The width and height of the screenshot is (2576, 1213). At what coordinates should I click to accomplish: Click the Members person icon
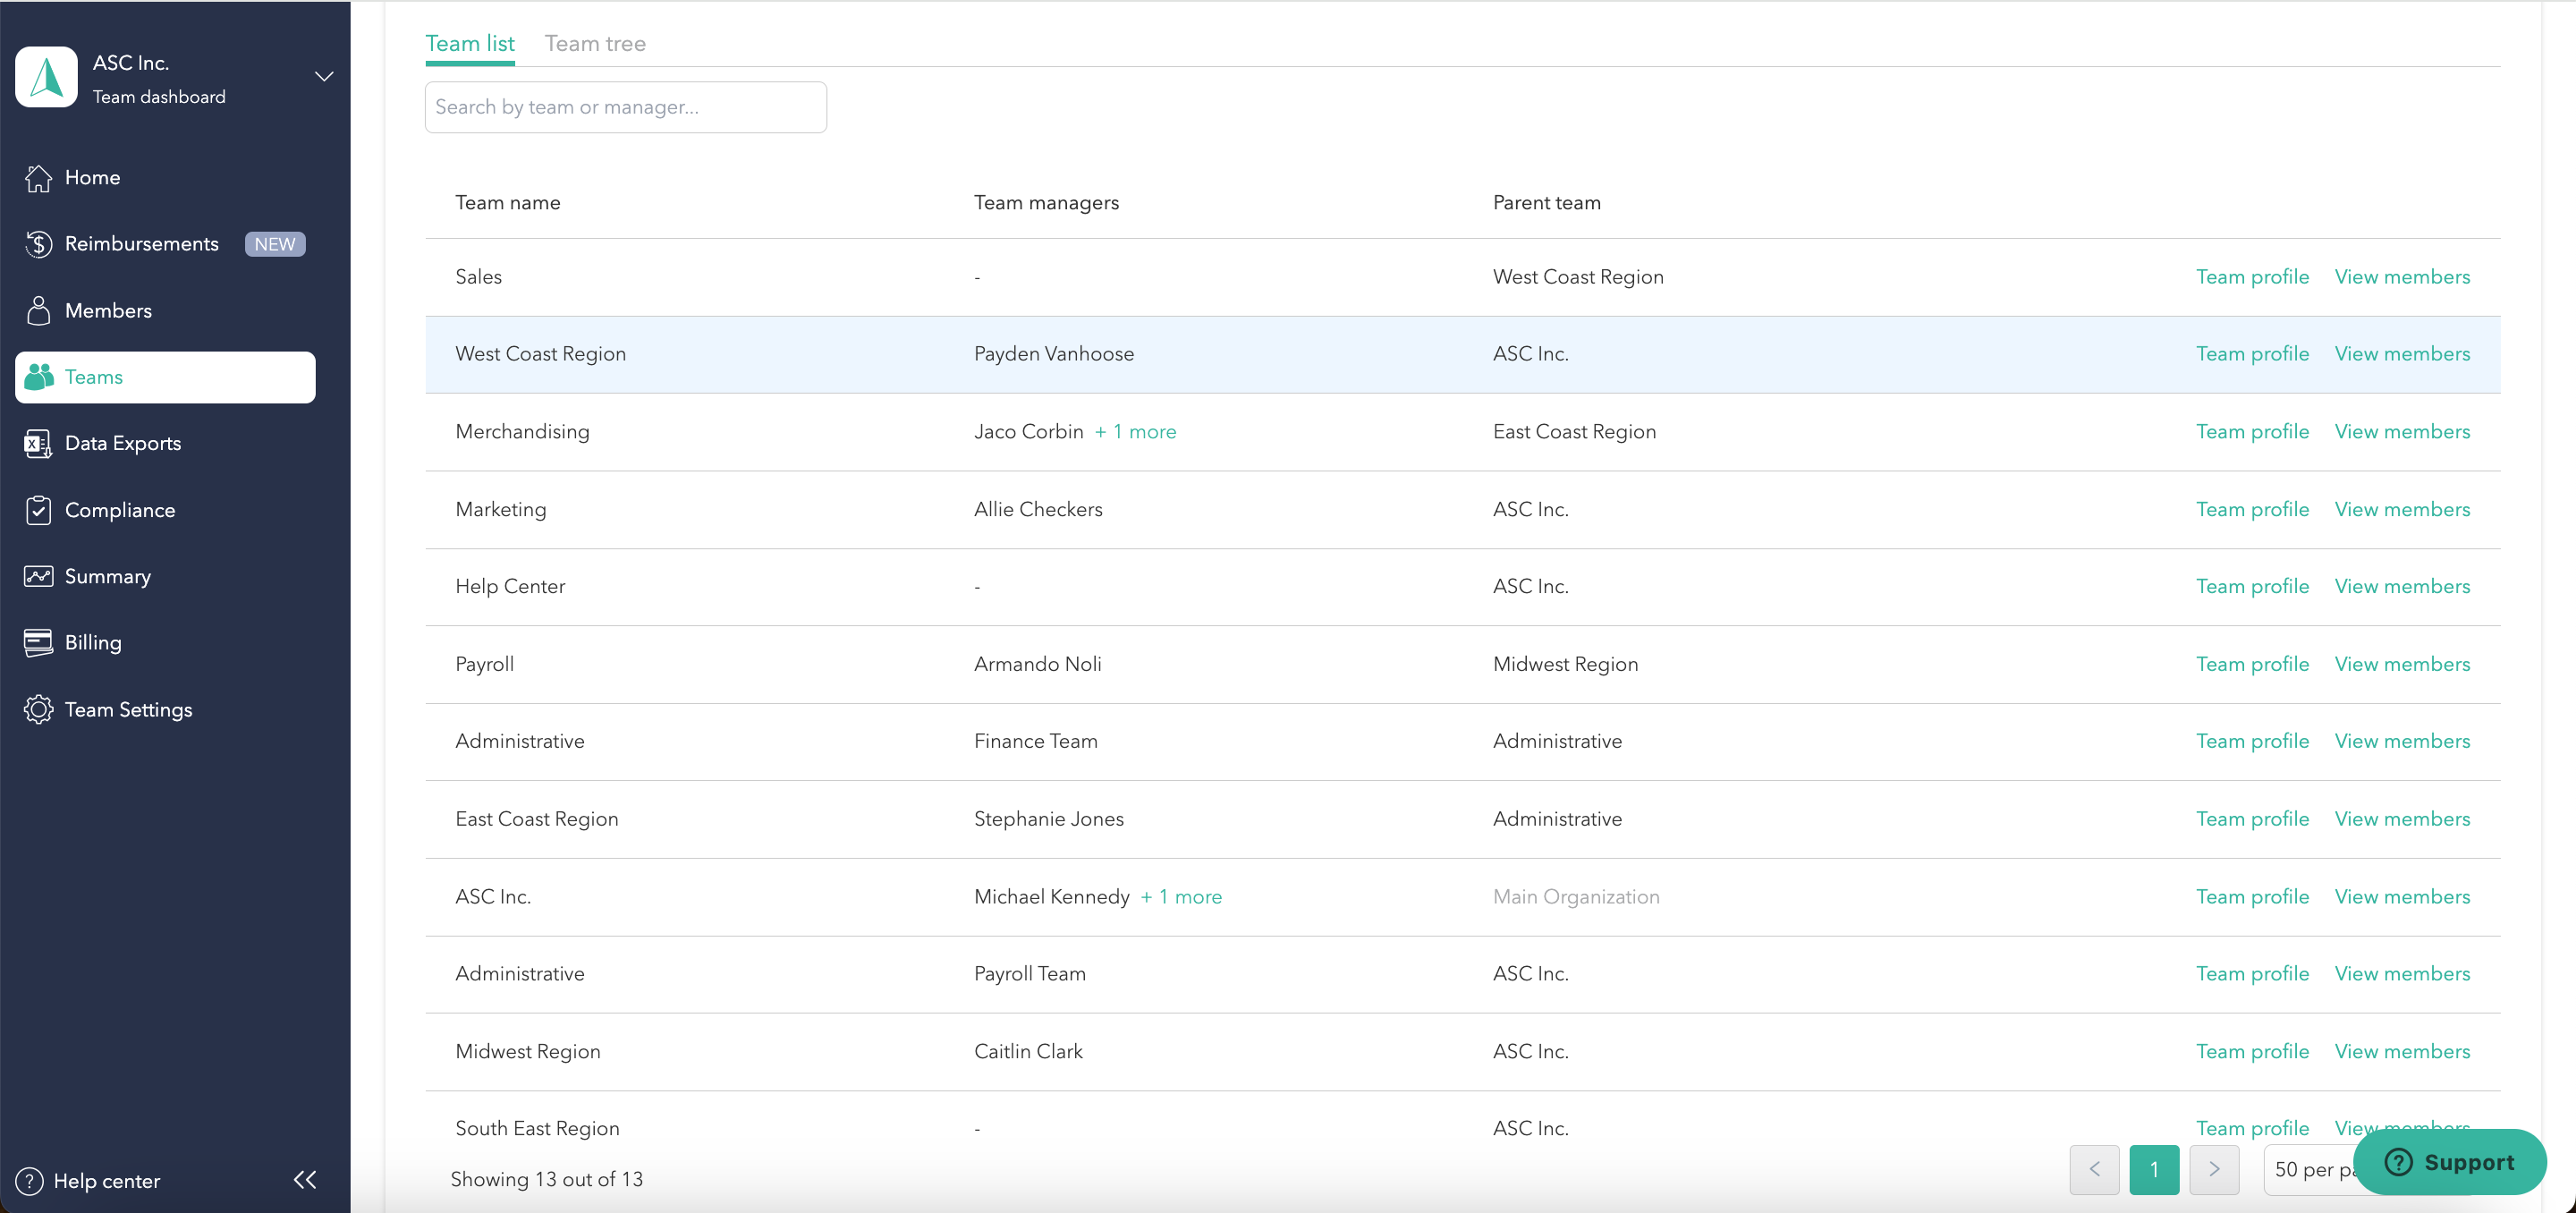coord(38,311)
